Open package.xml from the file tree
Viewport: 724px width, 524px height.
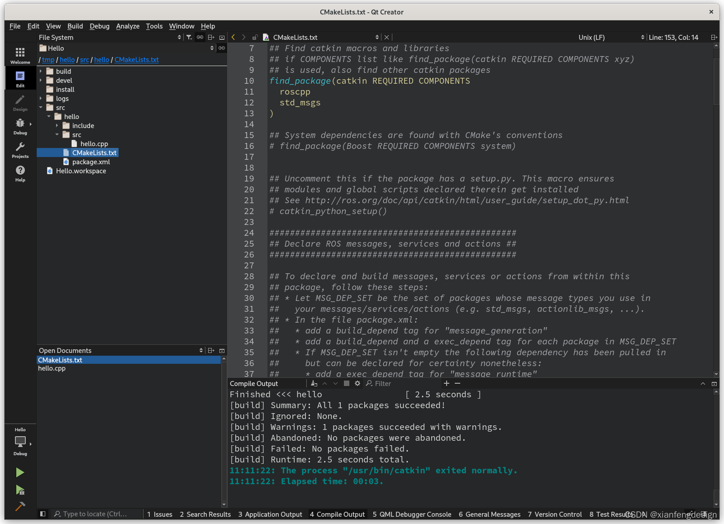click(x=91, y=162)
